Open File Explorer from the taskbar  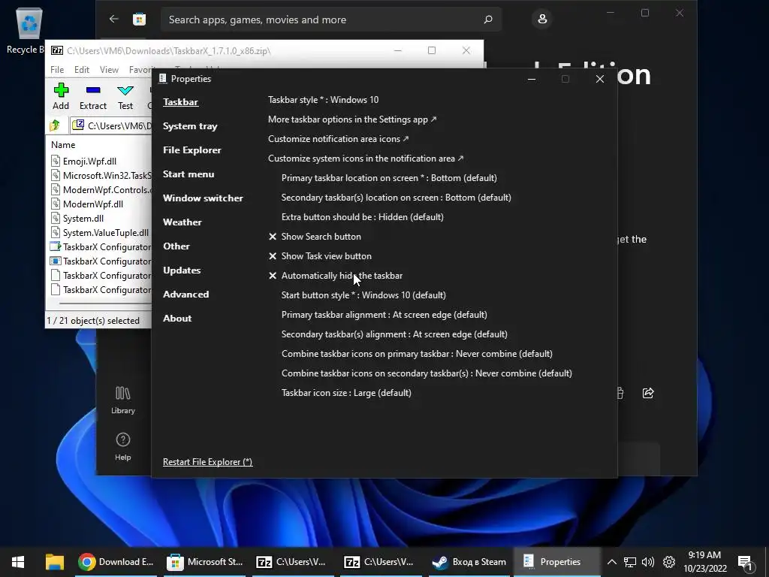[54, 562]
